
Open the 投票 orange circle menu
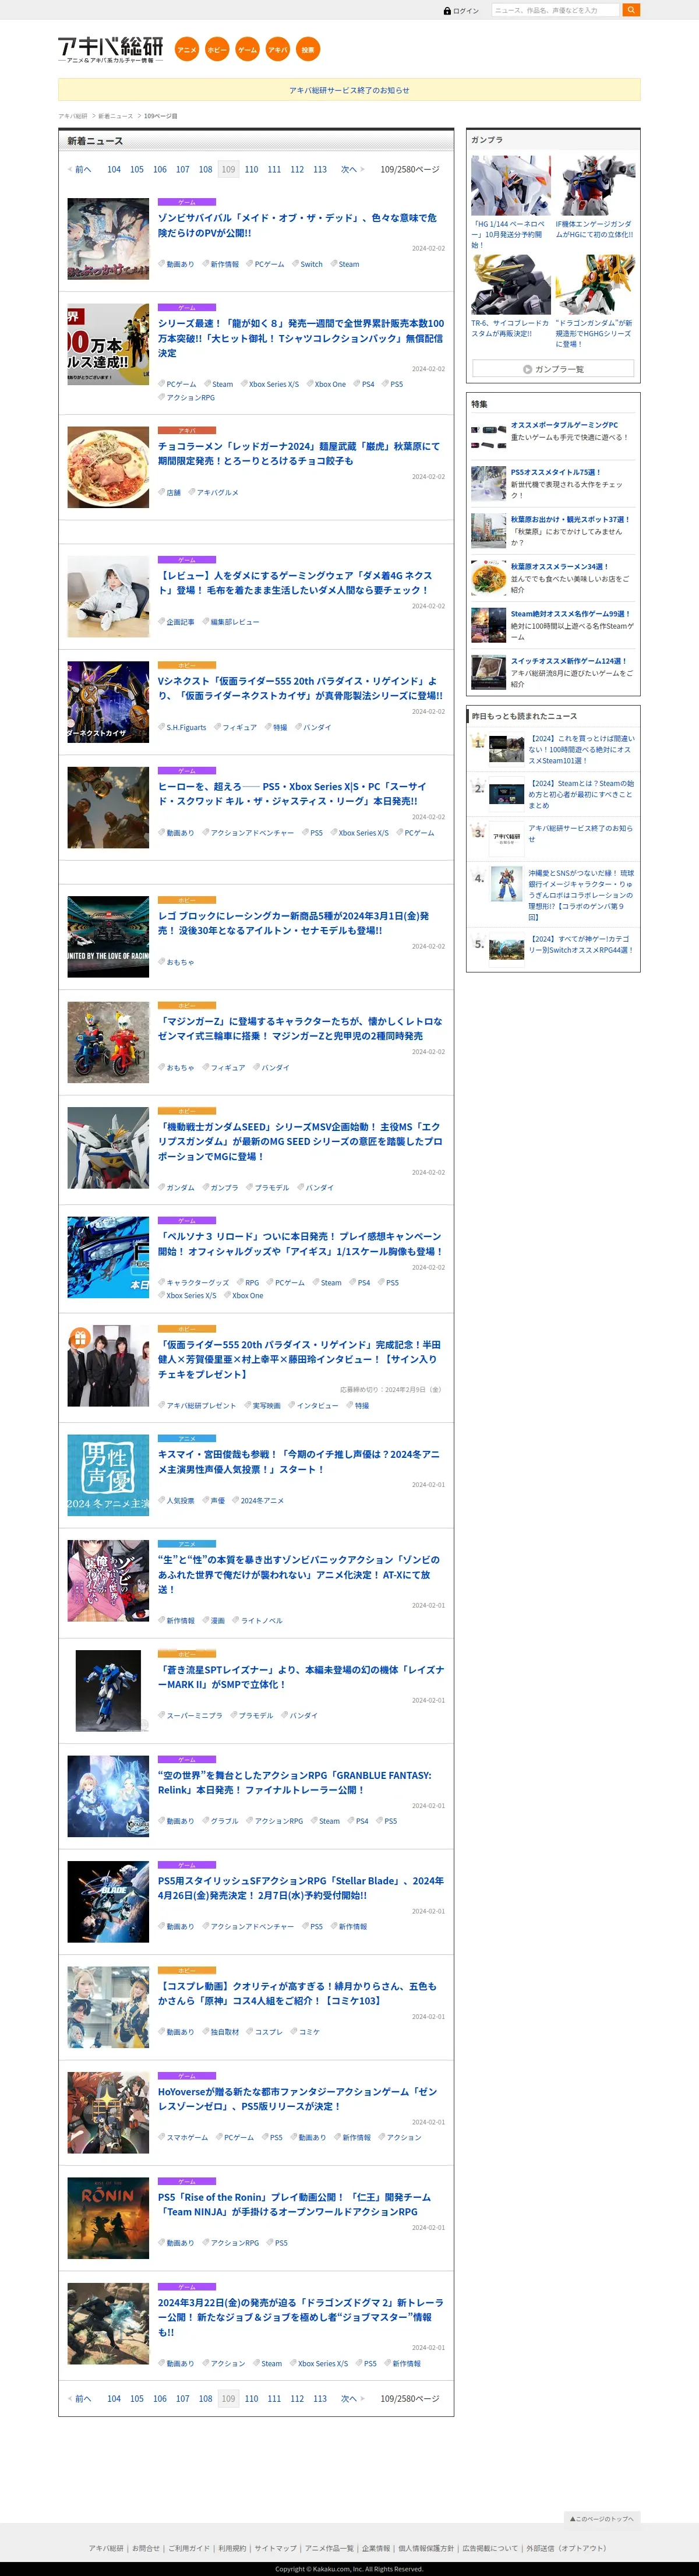point(308,49)
